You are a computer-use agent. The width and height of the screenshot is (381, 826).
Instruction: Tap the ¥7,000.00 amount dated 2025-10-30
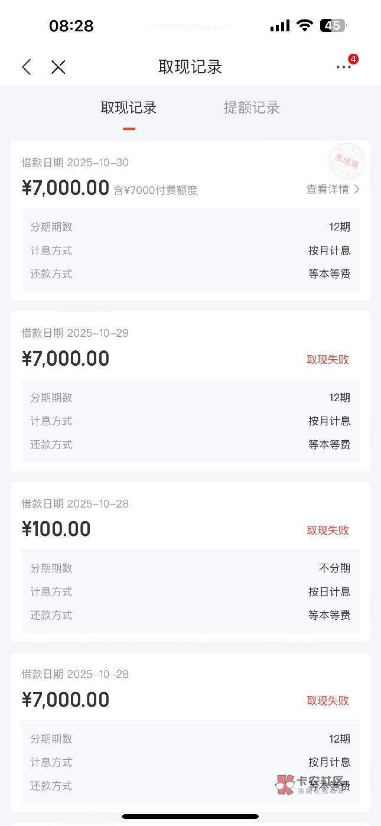(x=66, y=188)
